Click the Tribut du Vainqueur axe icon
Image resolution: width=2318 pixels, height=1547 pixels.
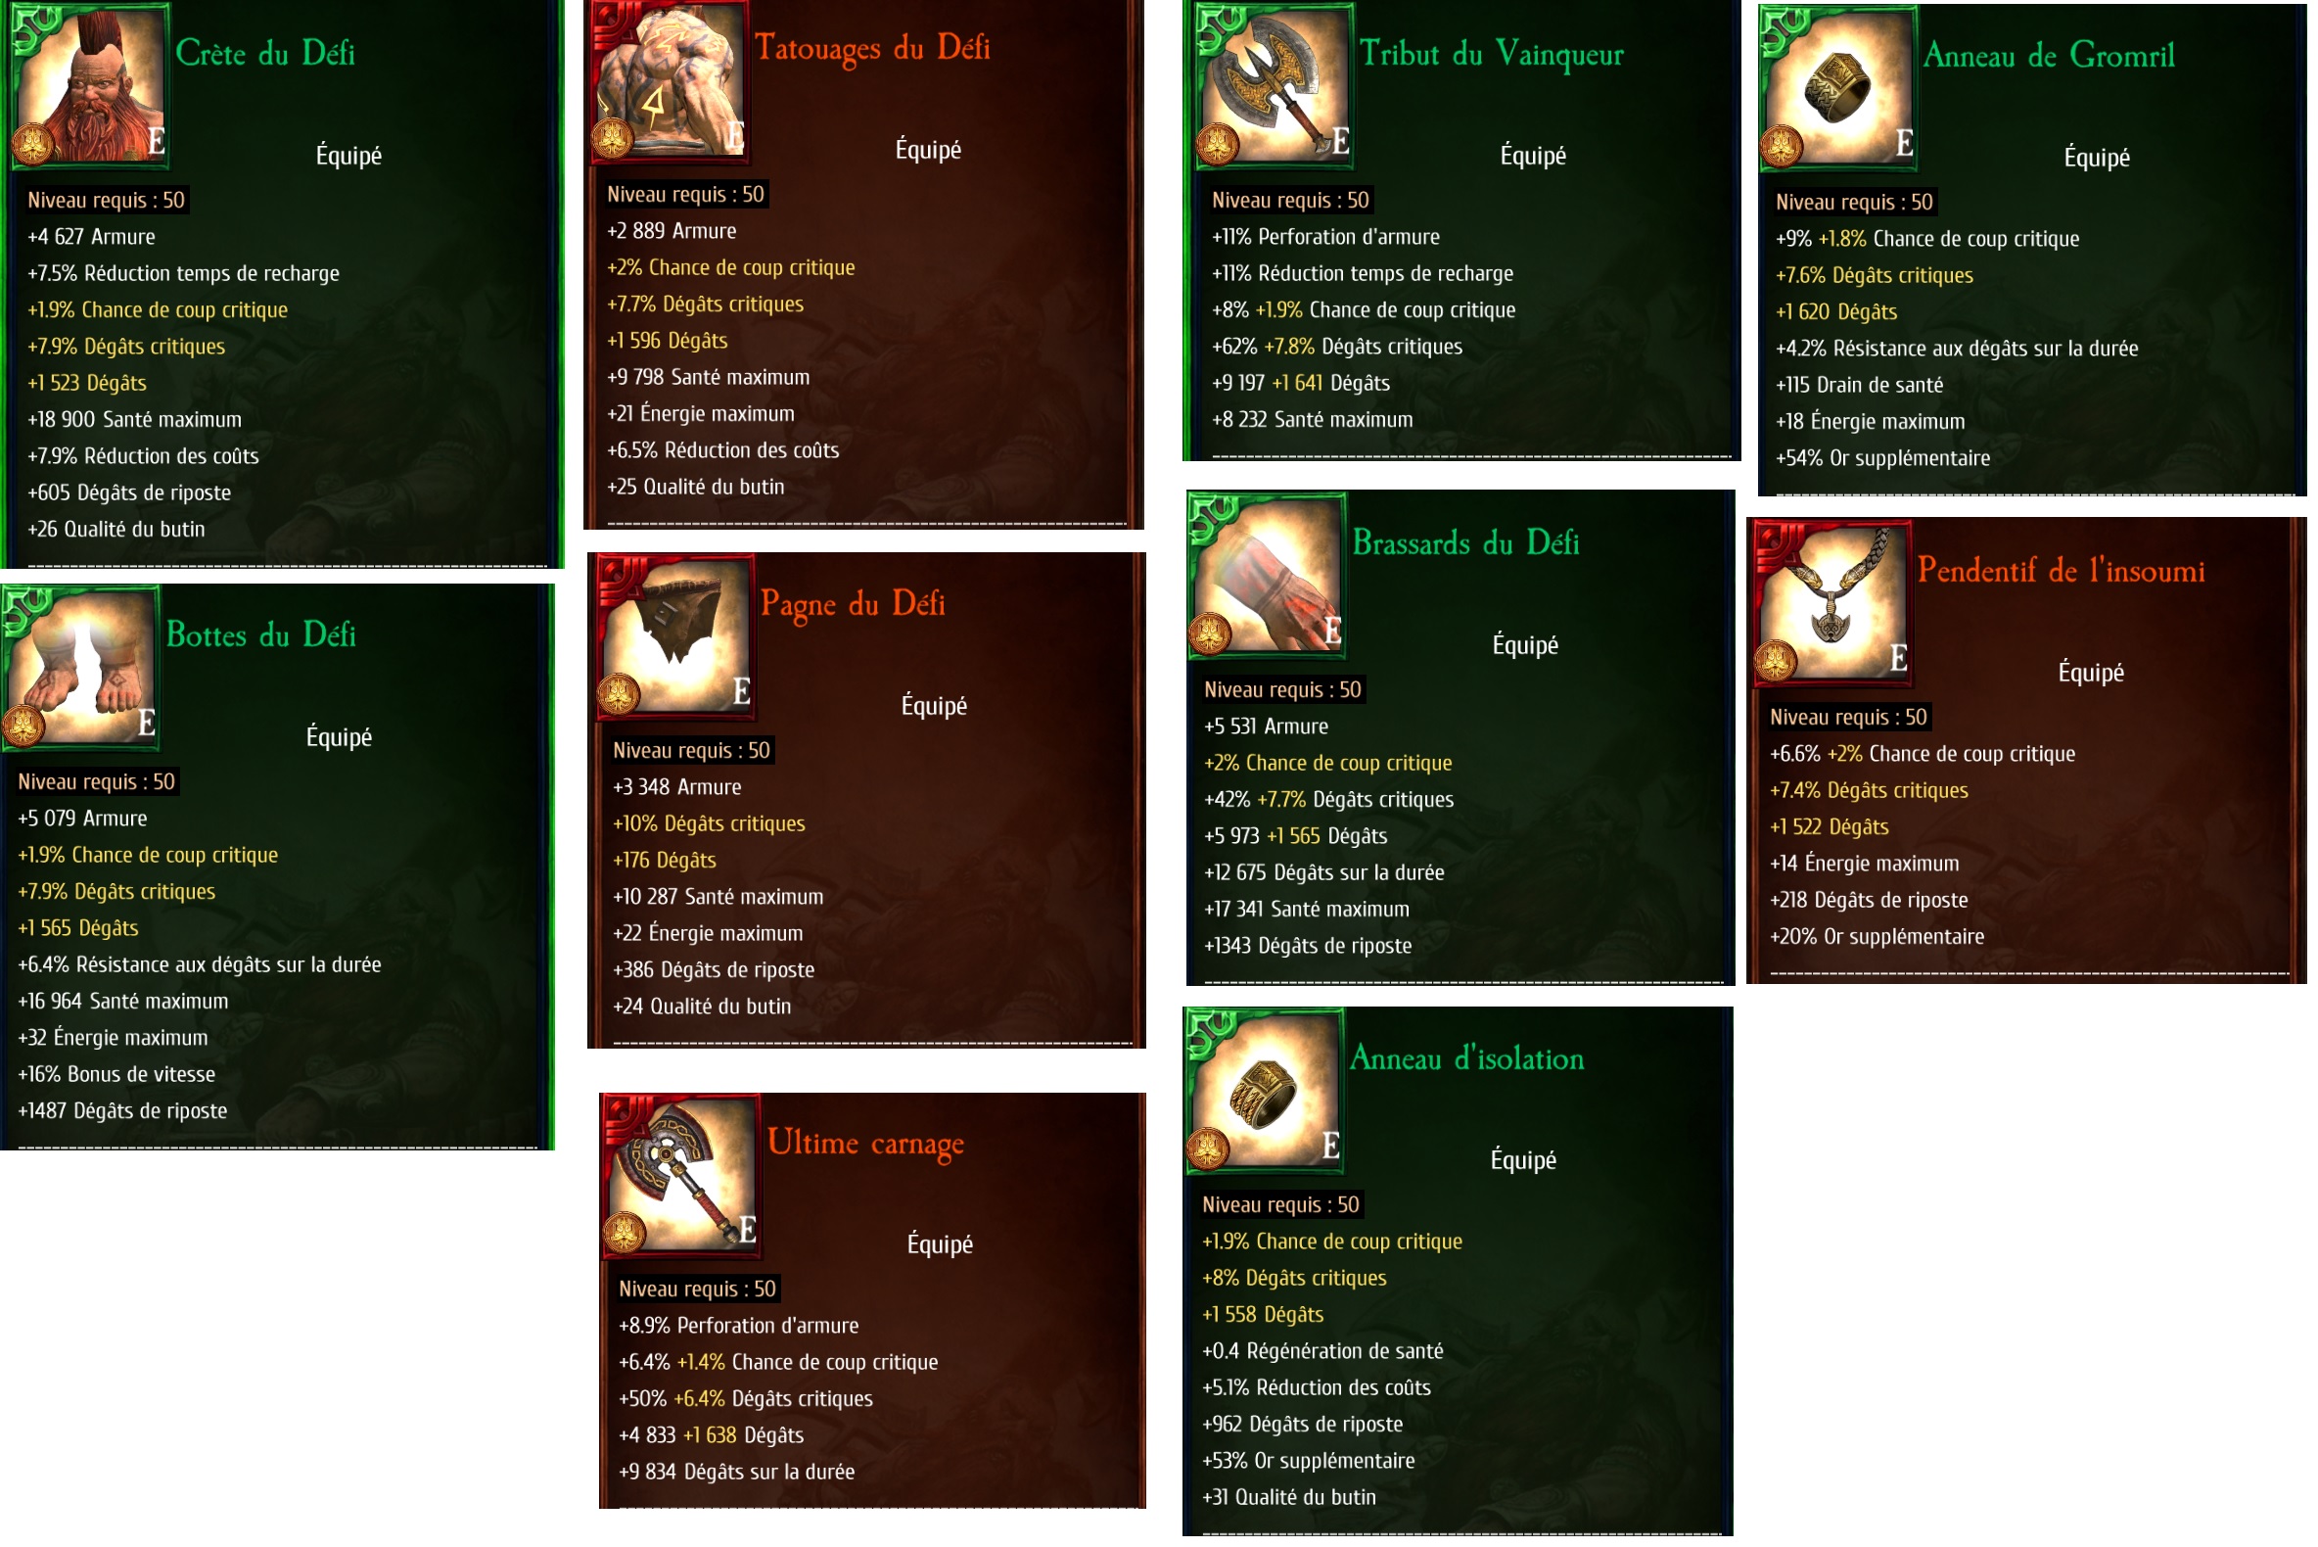click(x=1274, y=85)
